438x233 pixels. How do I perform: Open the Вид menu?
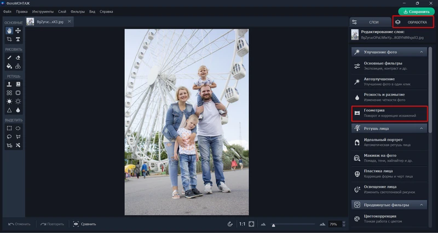92,11
